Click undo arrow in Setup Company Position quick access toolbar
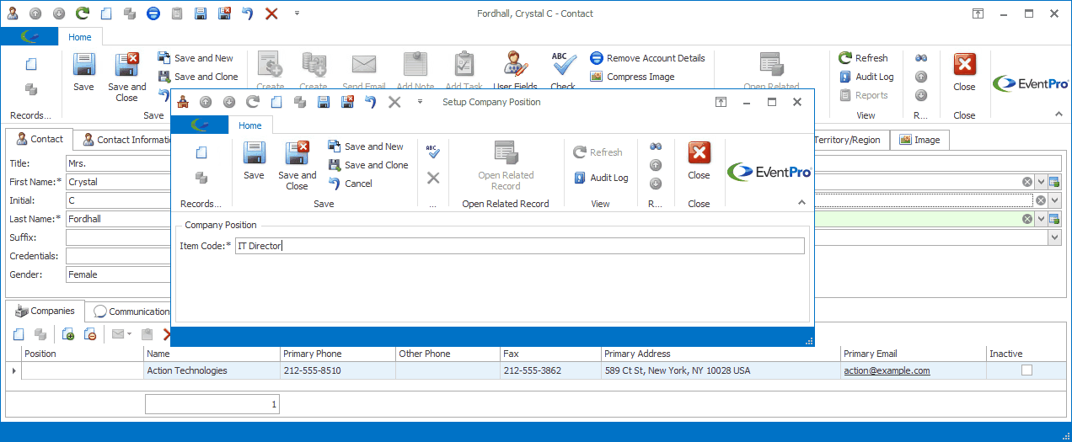1072x442 pixels. pos(371,102)
